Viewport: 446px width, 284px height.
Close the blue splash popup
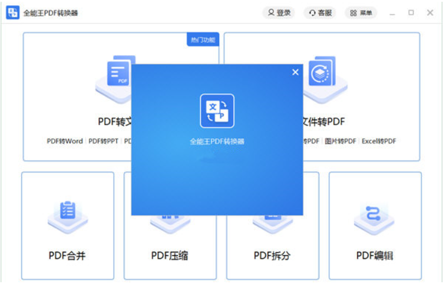[295, 72]
